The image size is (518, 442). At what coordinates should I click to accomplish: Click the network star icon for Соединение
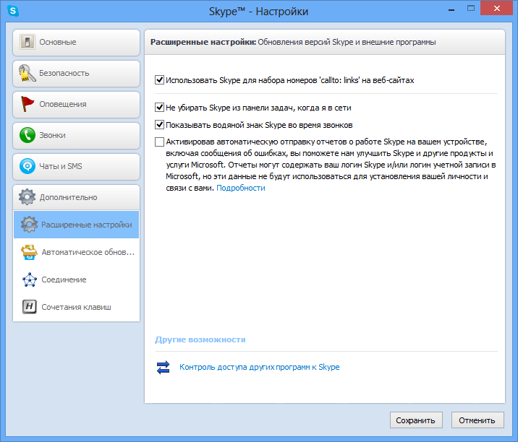point(30,279)
